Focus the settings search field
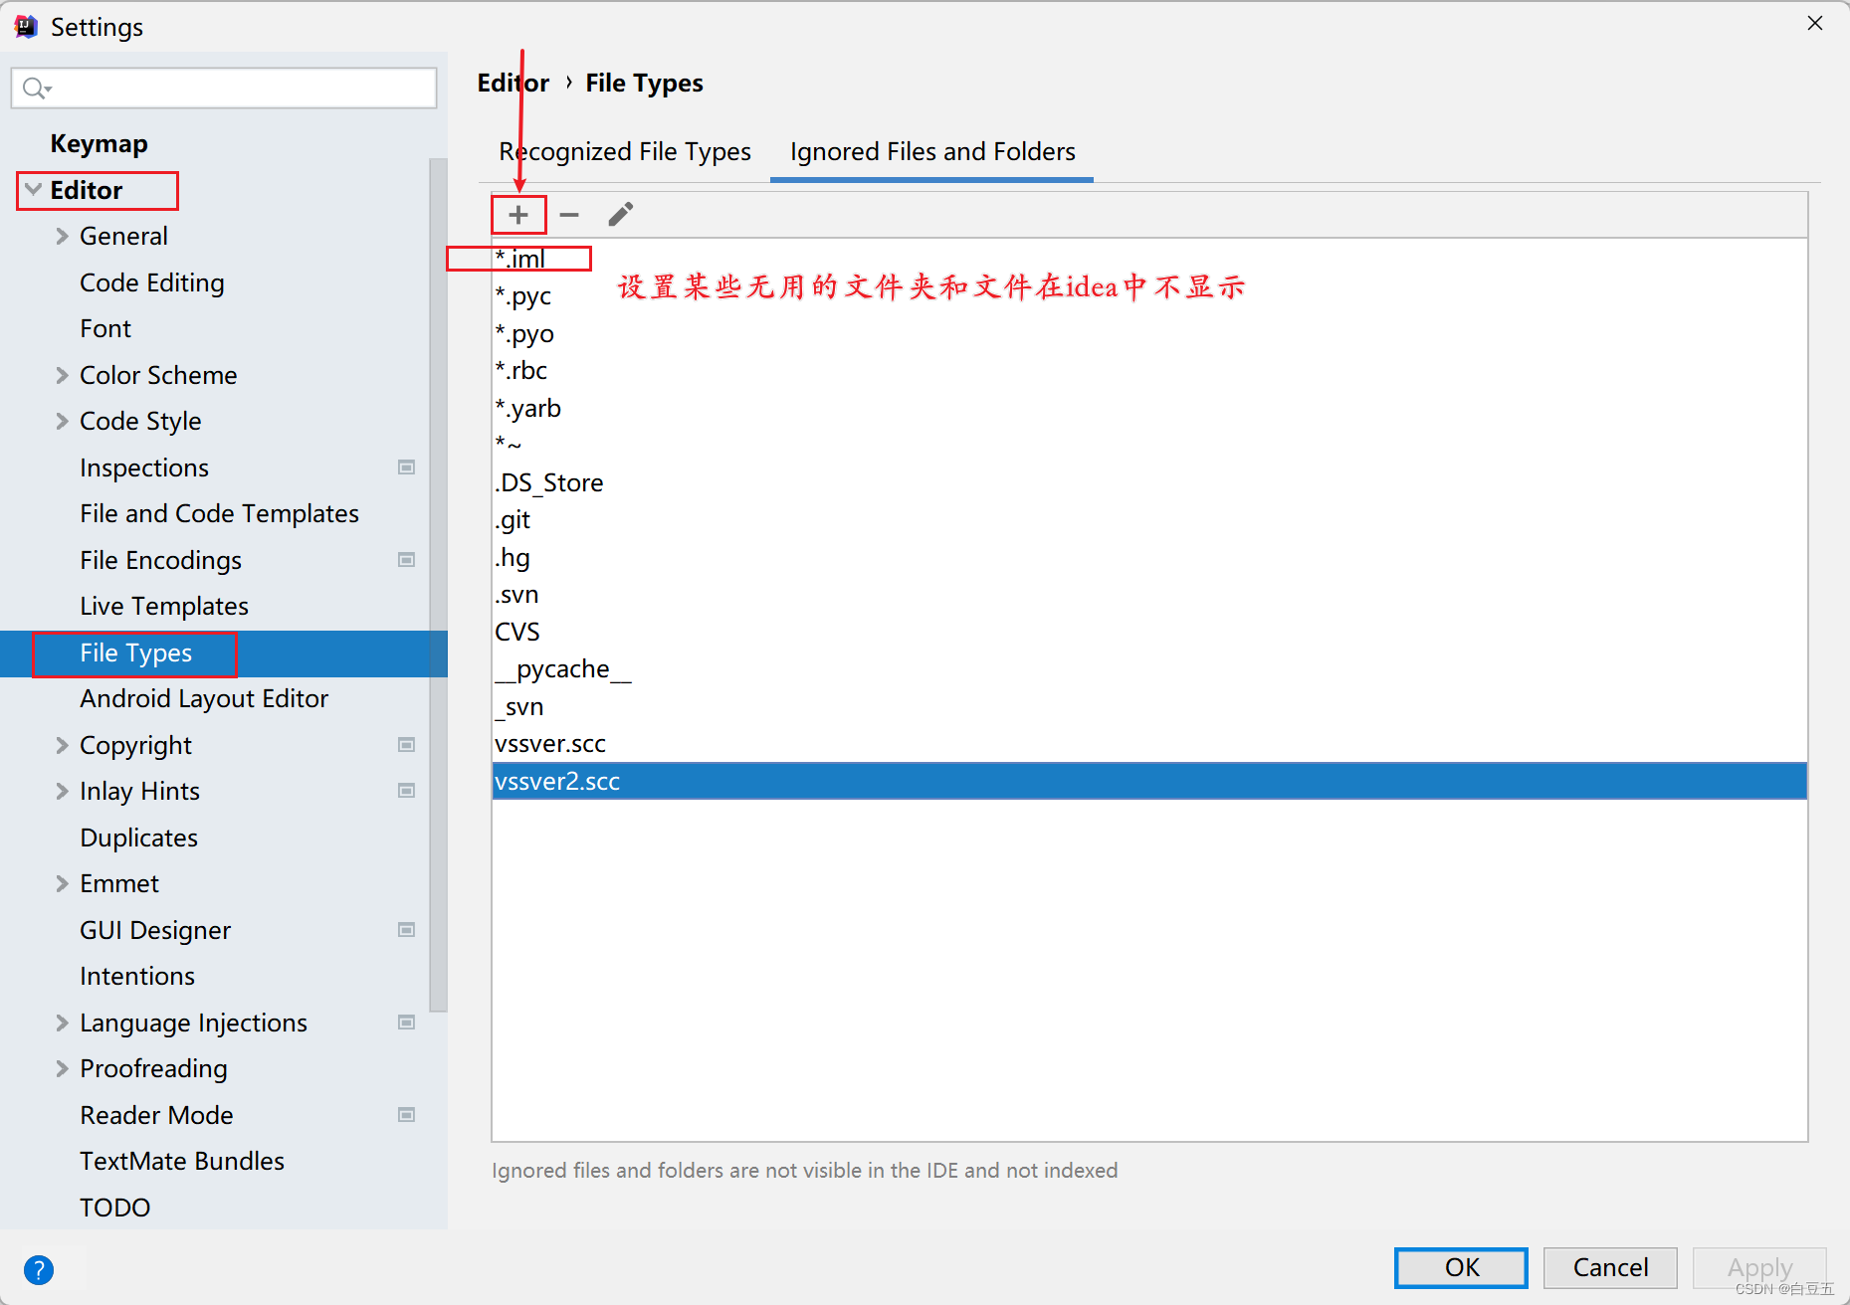Viewport: 1850px width, 1305px height. pyautogui.click(x=224, y=89)
